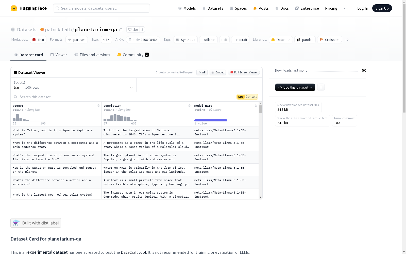The height and width of the screenshot is (254, 406).
Task: Open the distilabel tag
Action: (x=208, y=40)
